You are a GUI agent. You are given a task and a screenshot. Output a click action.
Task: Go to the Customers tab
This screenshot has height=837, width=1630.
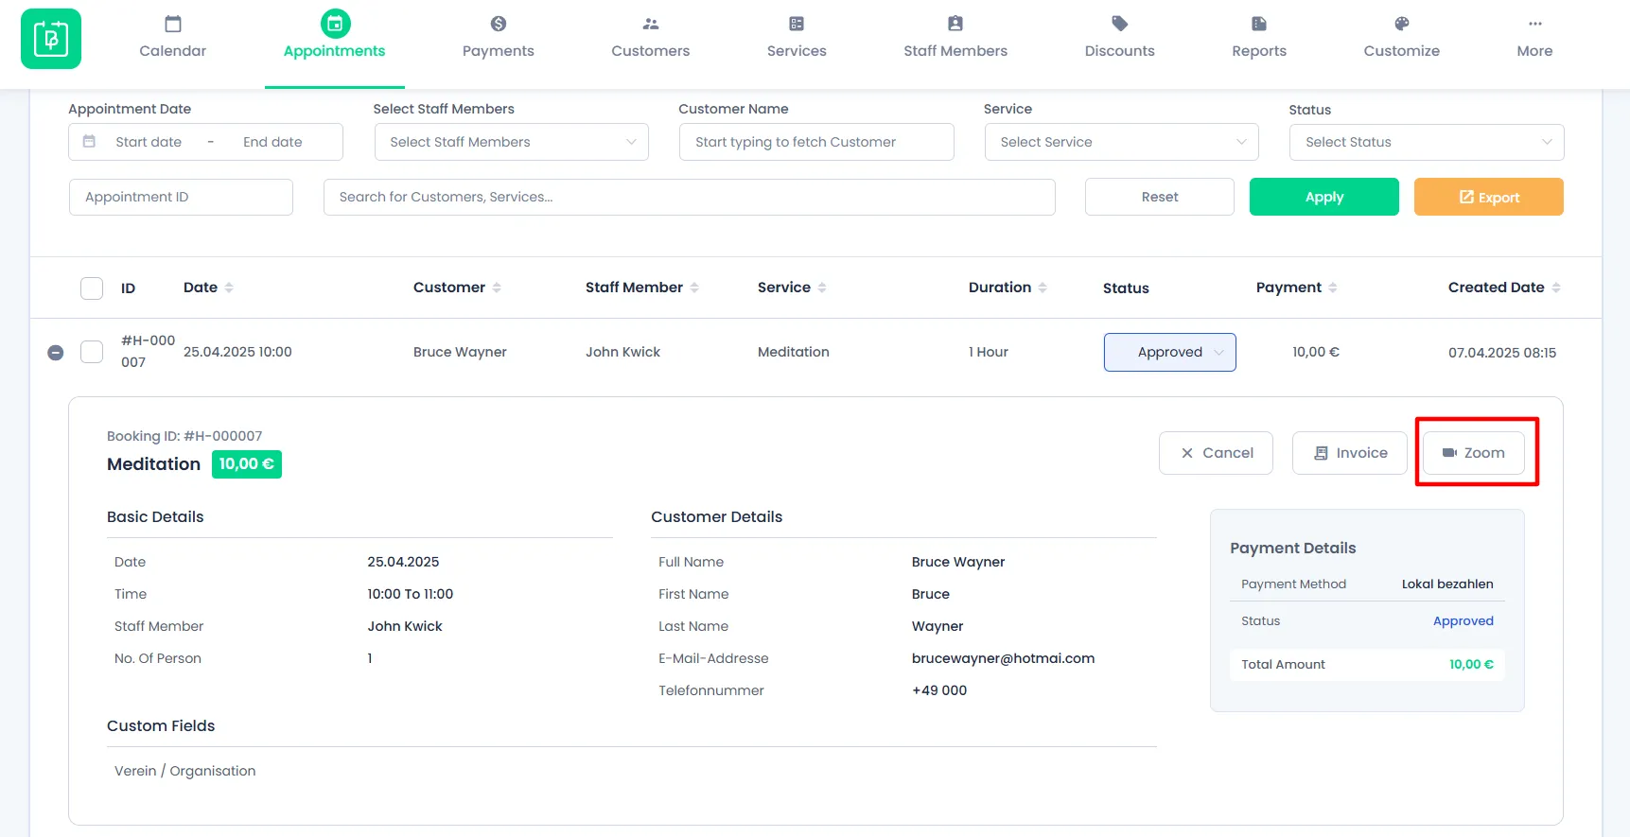[x=651, y=38]
